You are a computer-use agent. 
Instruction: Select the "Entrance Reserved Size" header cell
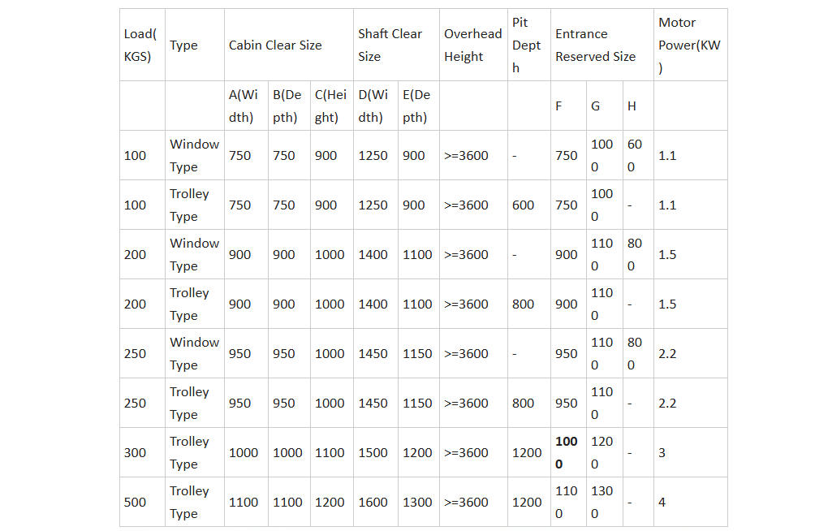(x=595, y=45)
